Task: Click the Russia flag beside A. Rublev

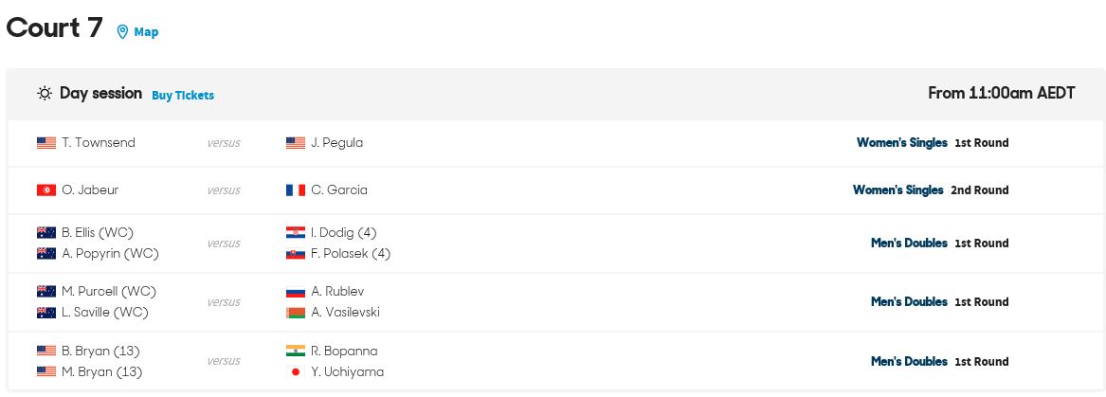Action: coord(296,291)
